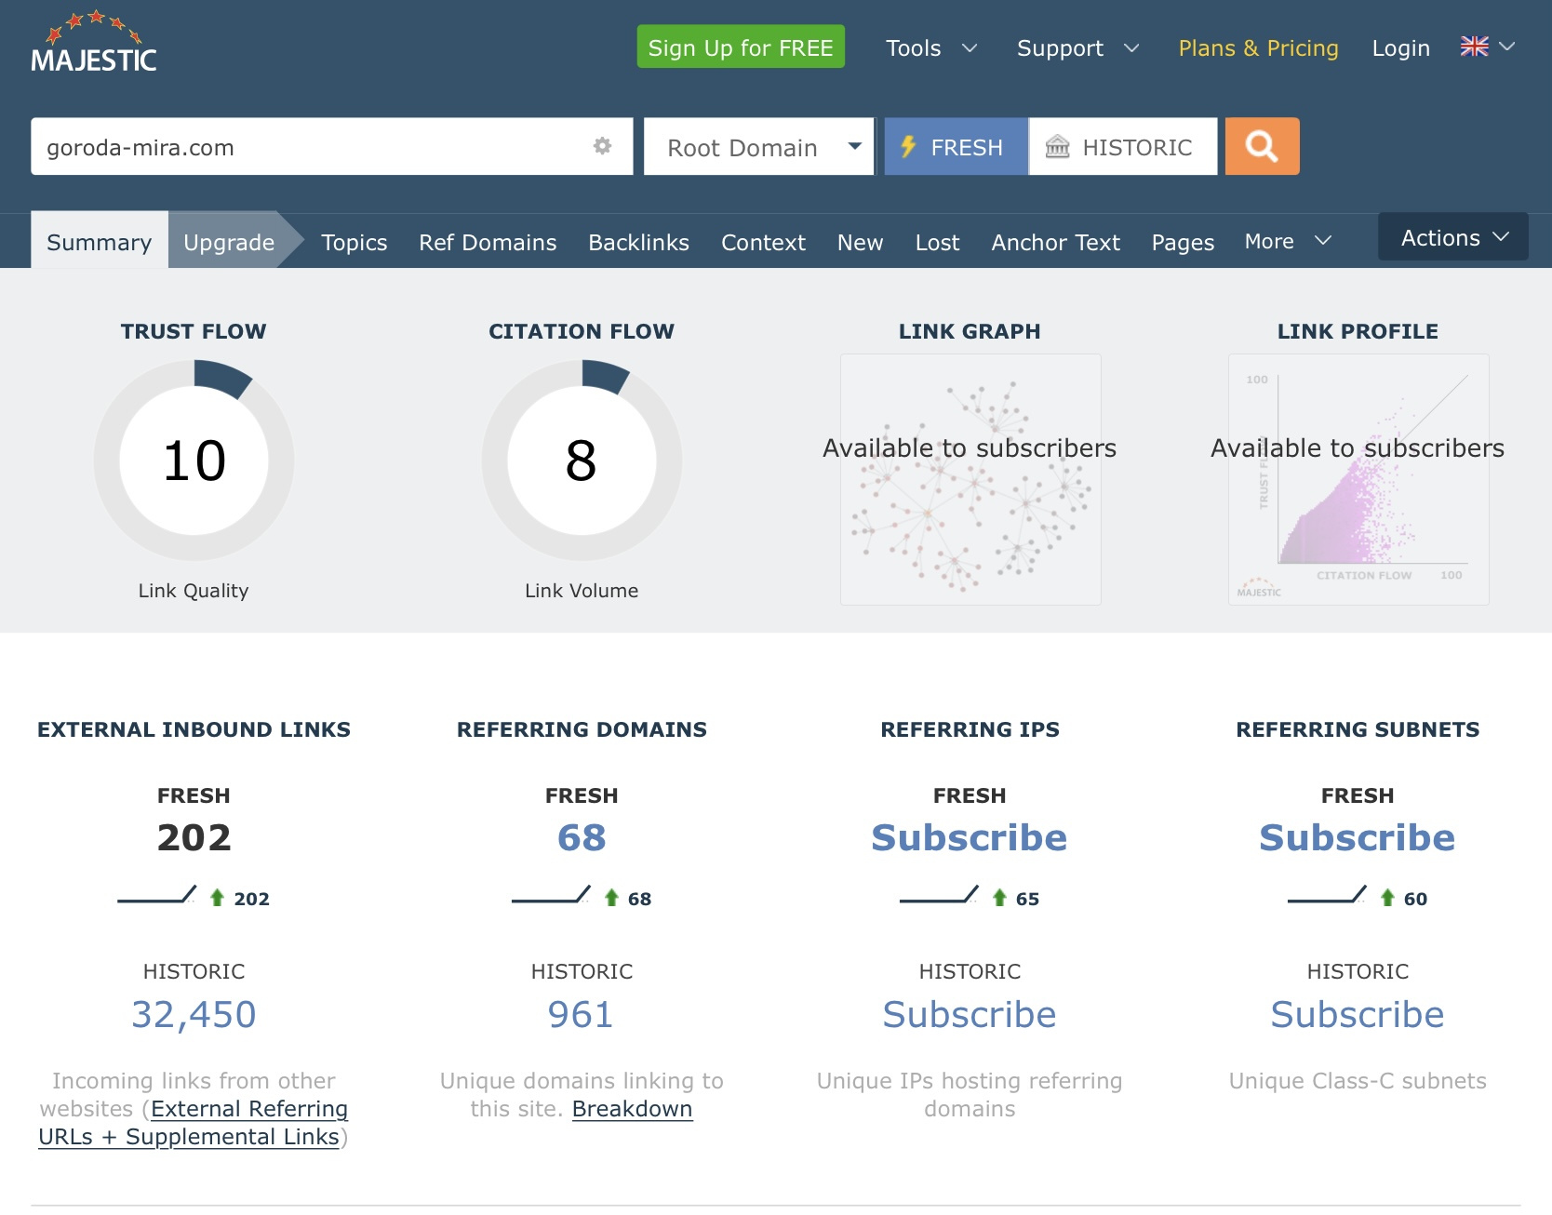Click Sign Up for FREE button

tap(741, 47)
